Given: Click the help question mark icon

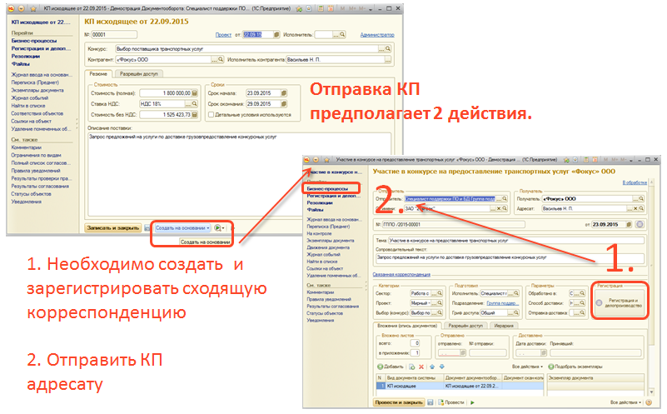Looking at the screenshot, I should pos(650,402).
